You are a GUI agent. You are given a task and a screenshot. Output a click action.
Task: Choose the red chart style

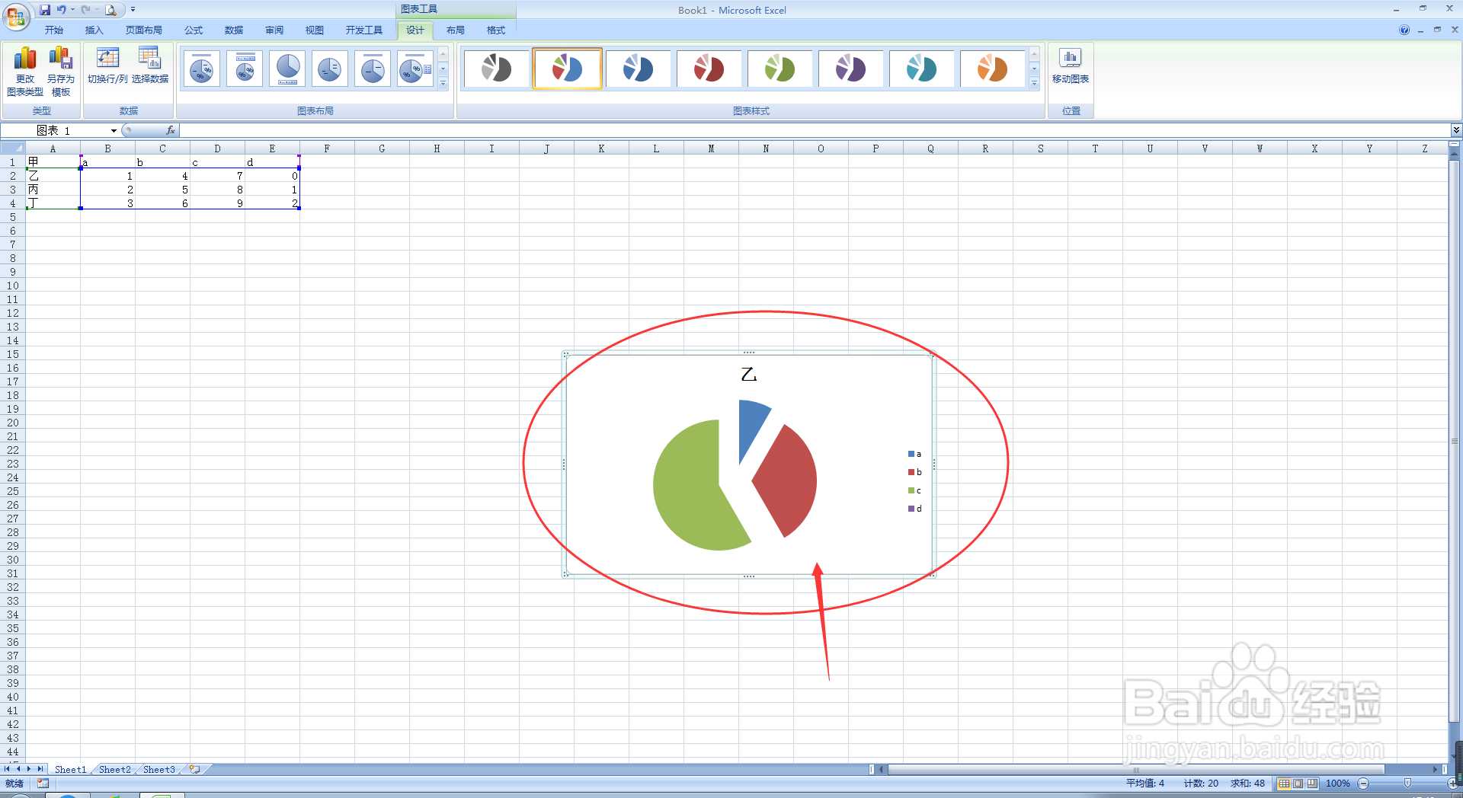(x=709, y=69)
